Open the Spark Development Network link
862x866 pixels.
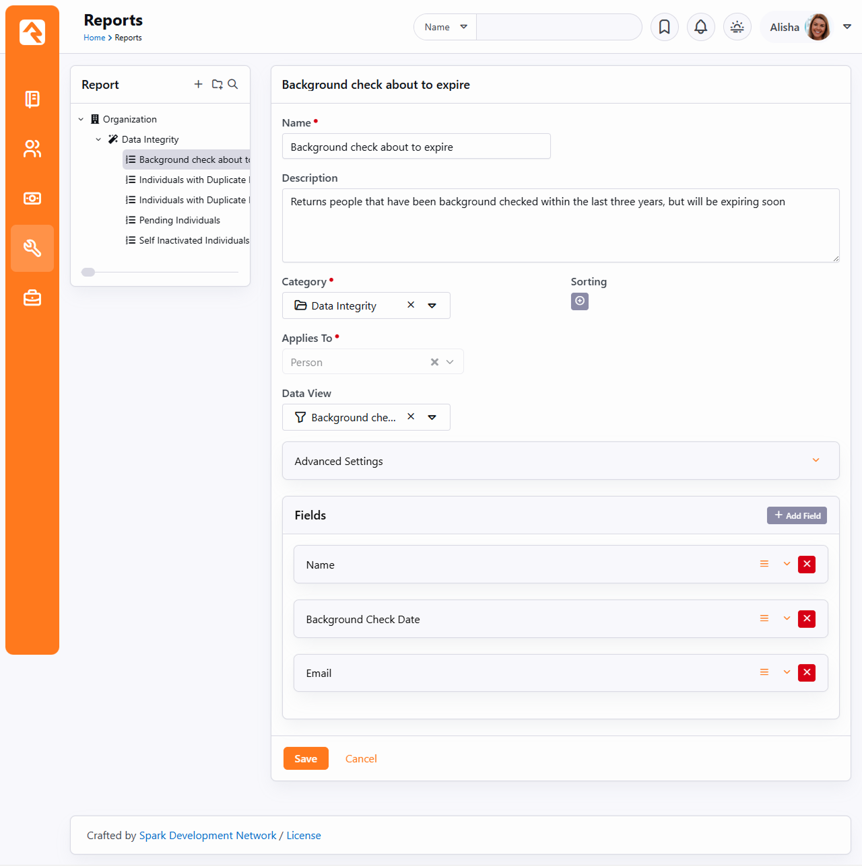[207, 835]
